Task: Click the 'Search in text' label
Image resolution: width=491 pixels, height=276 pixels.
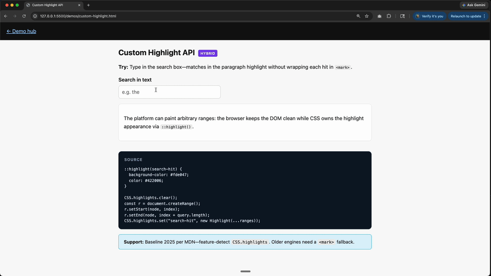Action: click(135, 80)
